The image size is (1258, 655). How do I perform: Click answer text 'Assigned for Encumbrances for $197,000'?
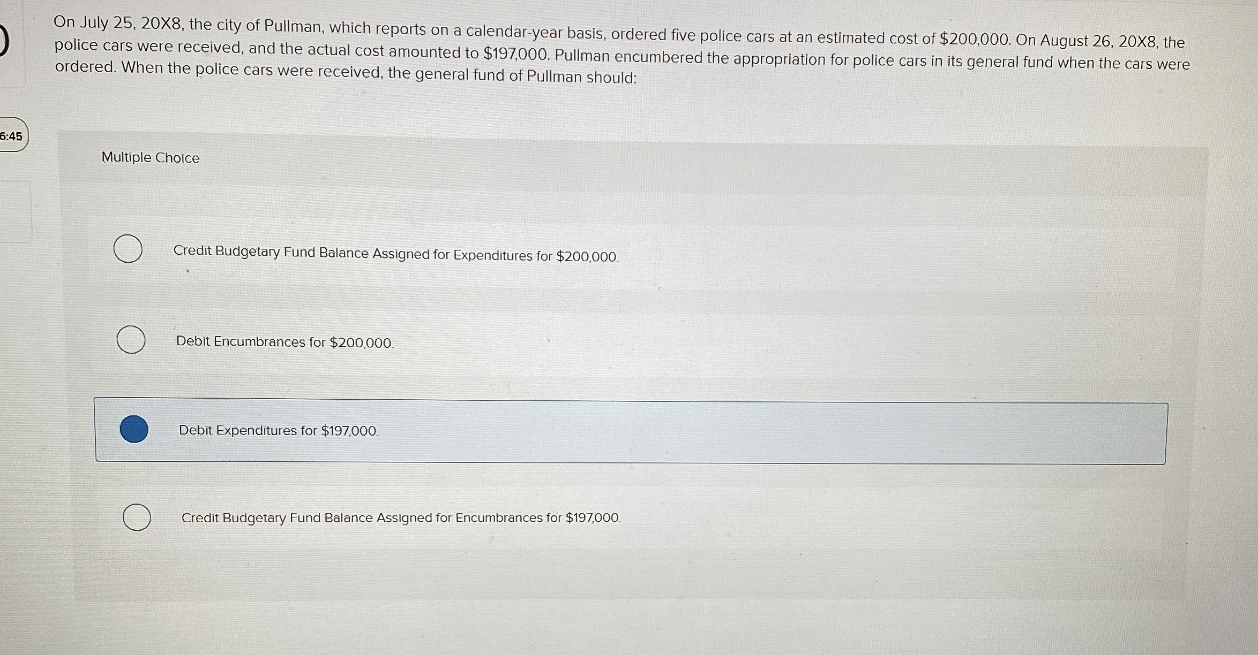point(498,517)
